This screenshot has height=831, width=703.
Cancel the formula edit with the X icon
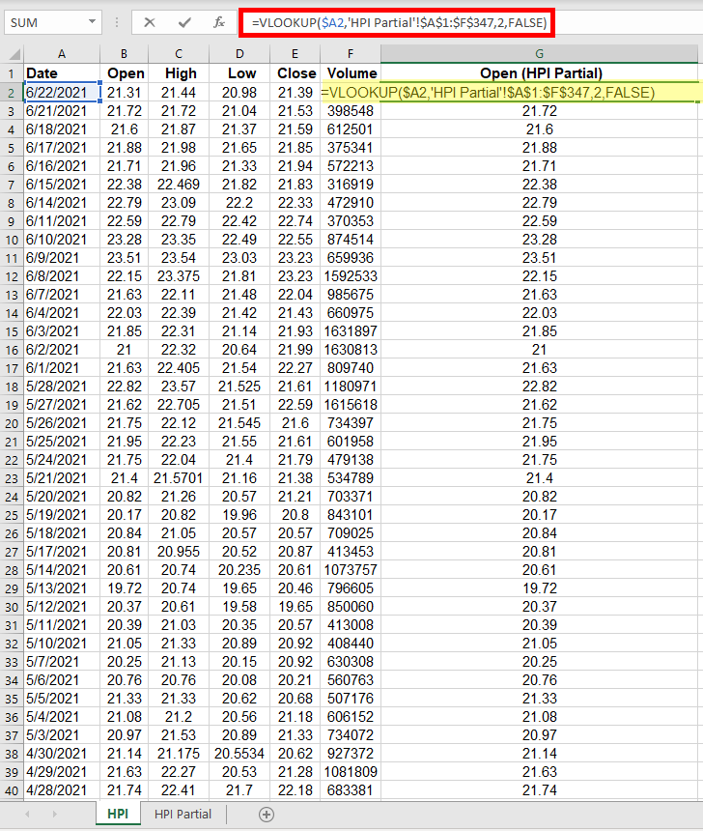coord(150,21)
